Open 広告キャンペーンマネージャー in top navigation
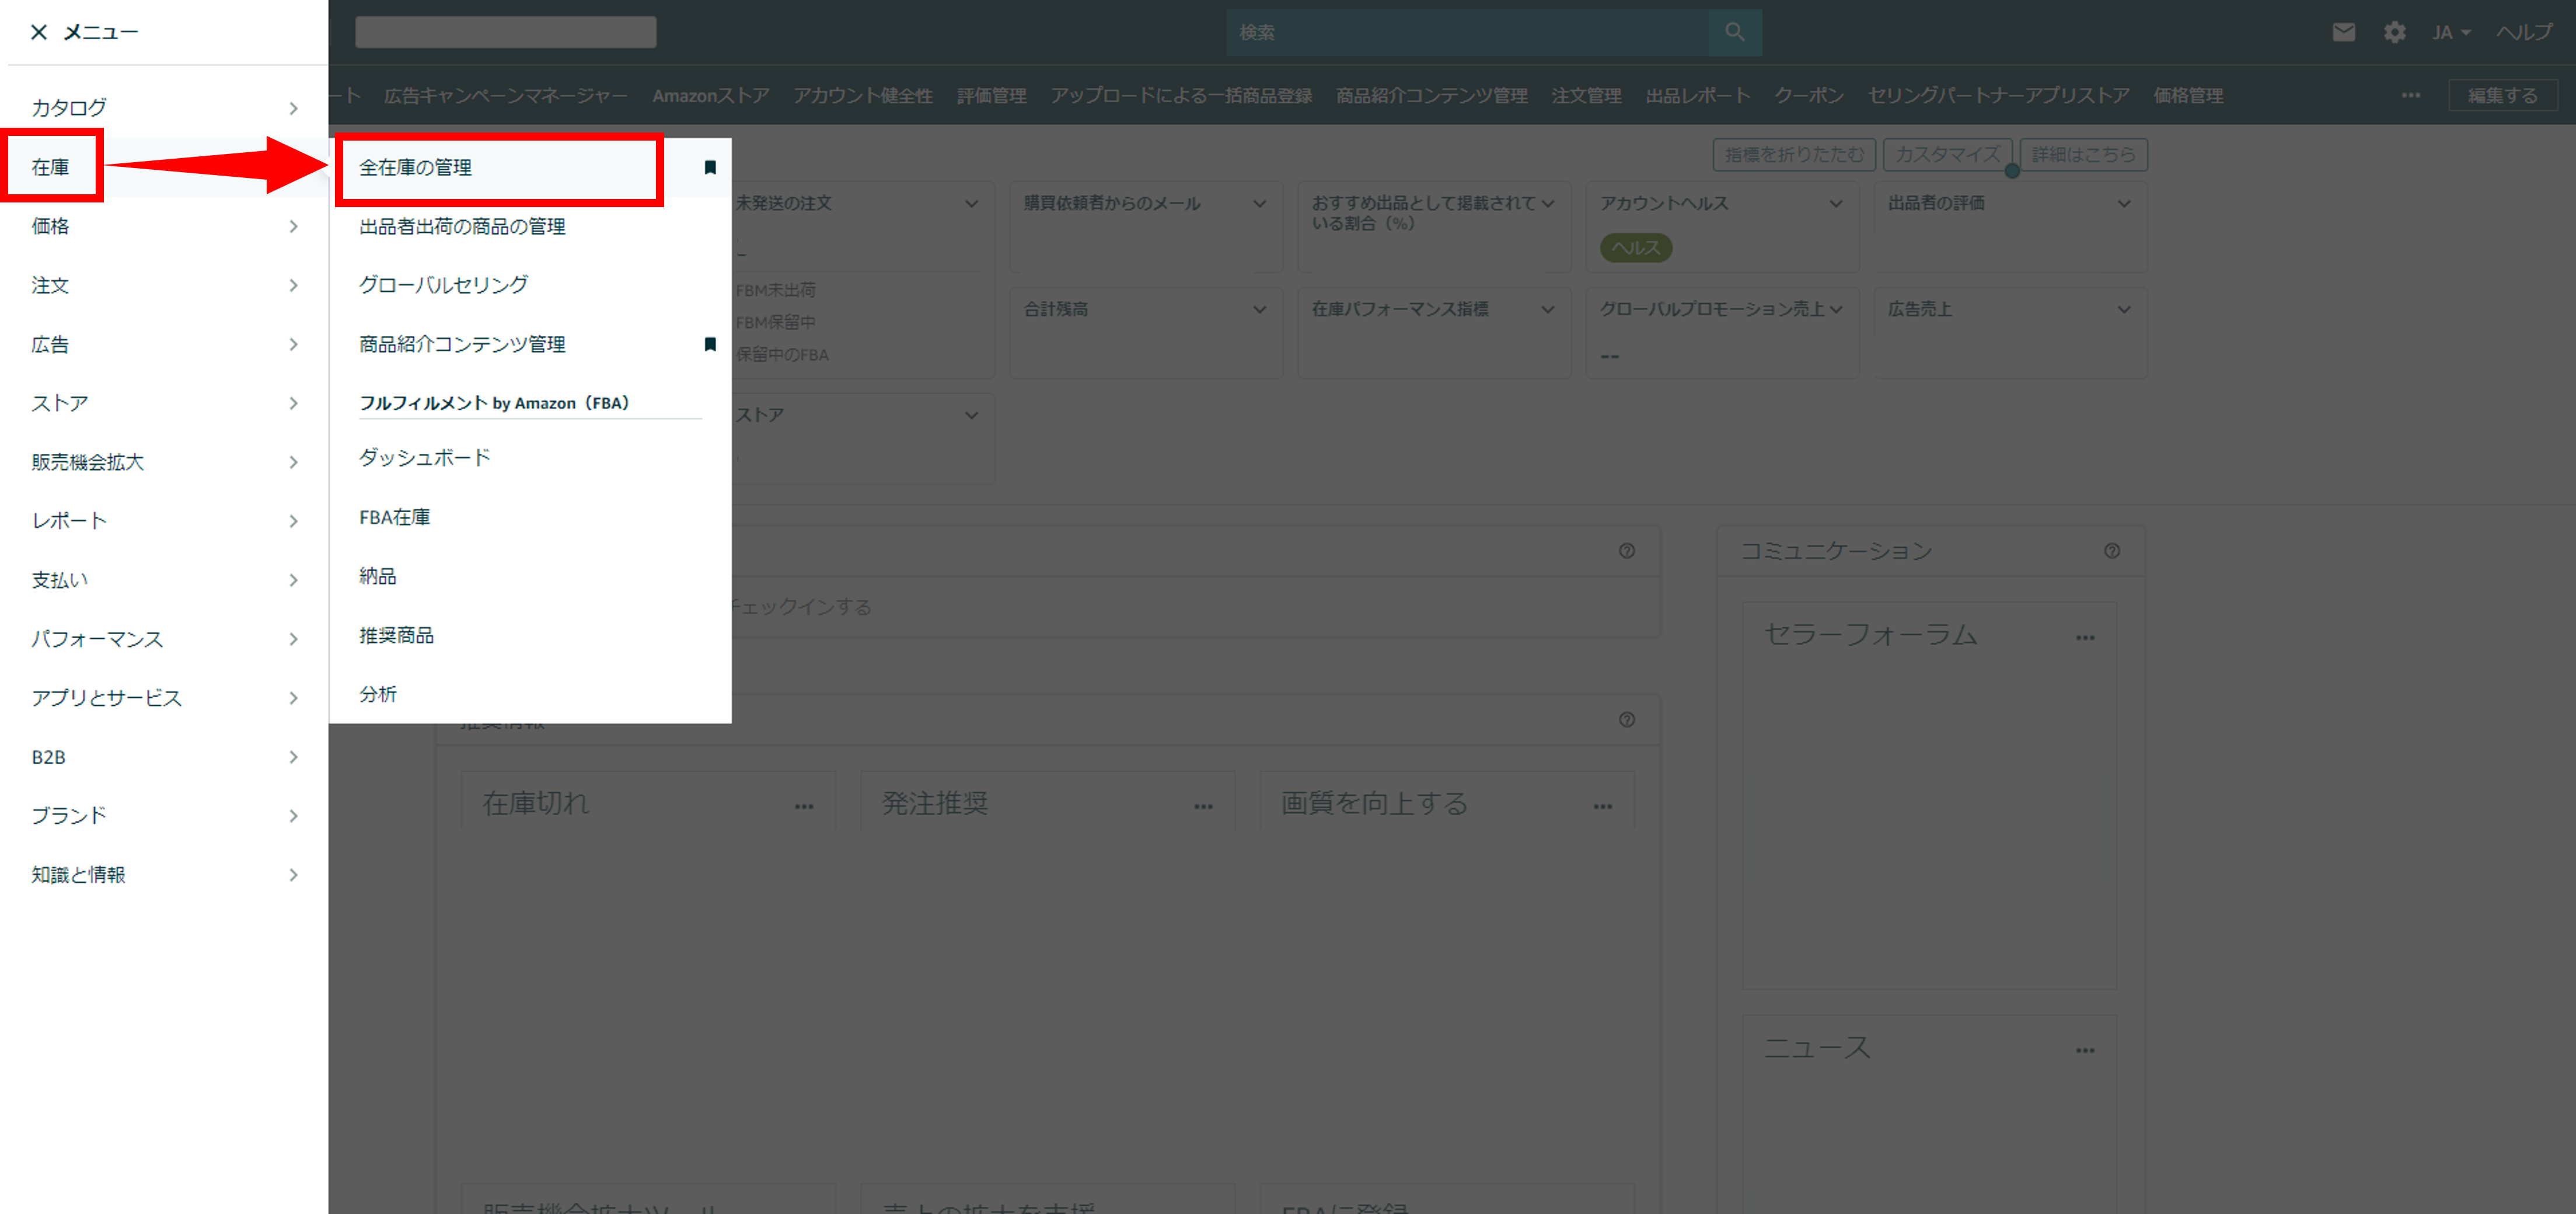Screen dimensions: 2576x1214 pyautogui.click(x=506, y=95)
